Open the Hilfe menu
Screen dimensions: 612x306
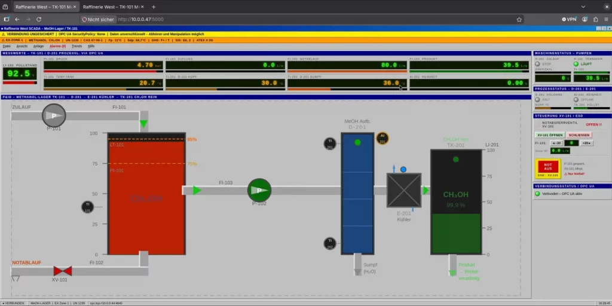[91, 46]
